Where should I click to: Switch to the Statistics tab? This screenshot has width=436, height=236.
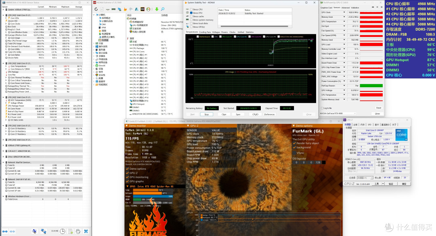[250, 32]
